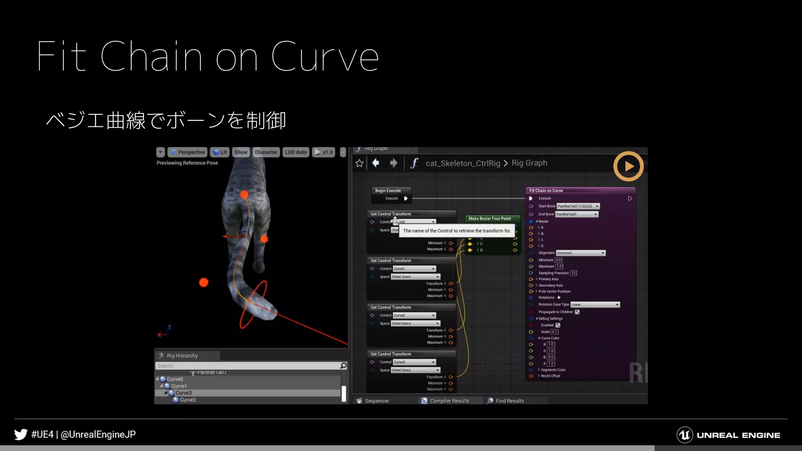Open Space dropdown under the Curve3 control

coord(415,370)
